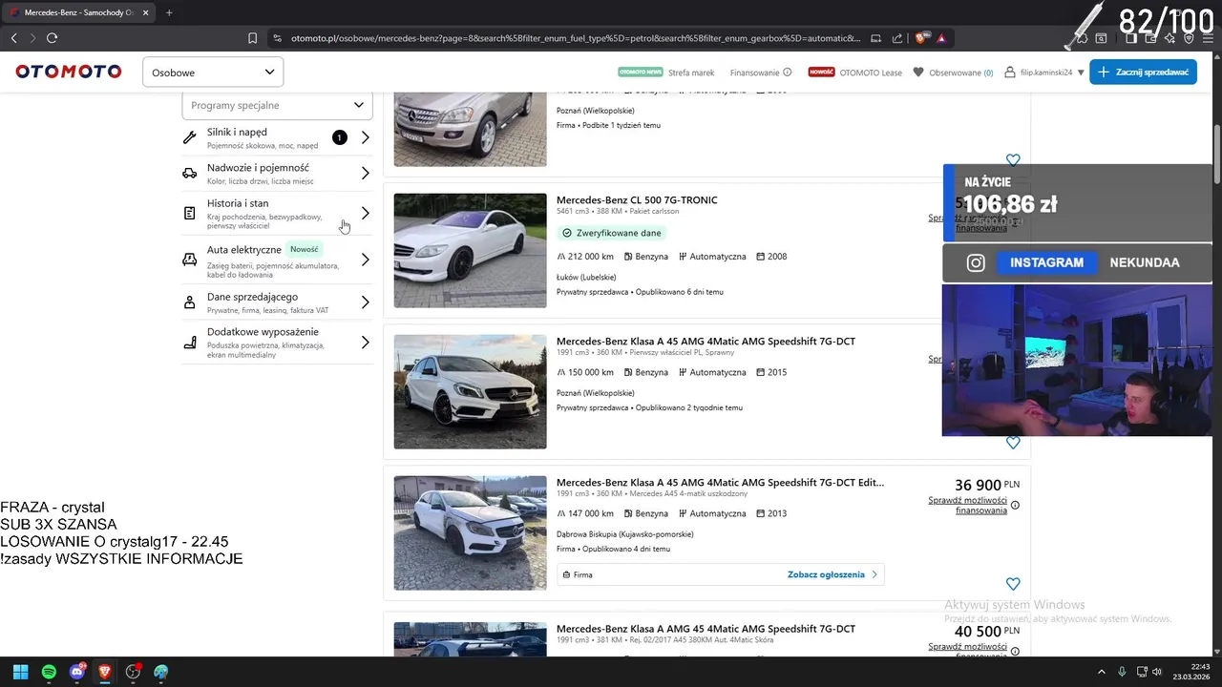This screenshot has width=1222, height=687.
Task: Open Klasa A AMG 45 listing 40 500 PLN
Action: point(706,629)
